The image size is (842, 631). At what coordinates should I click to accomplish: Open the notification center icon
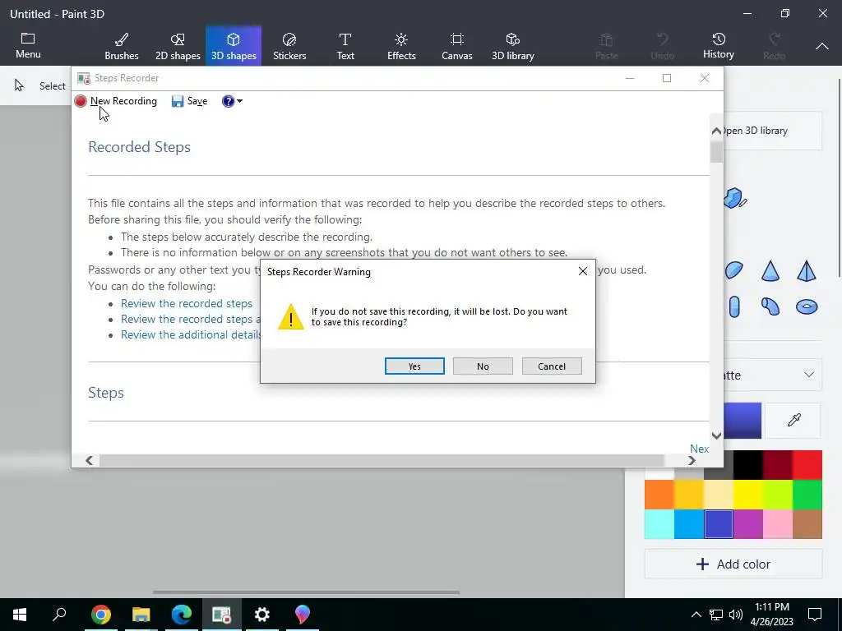pyautogui.click(x=815, y=615)
